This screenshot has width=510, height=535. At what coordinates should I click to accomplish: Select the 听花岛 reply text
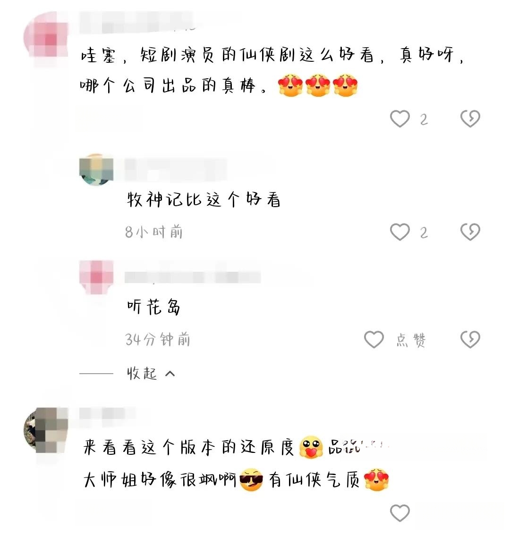153,306
